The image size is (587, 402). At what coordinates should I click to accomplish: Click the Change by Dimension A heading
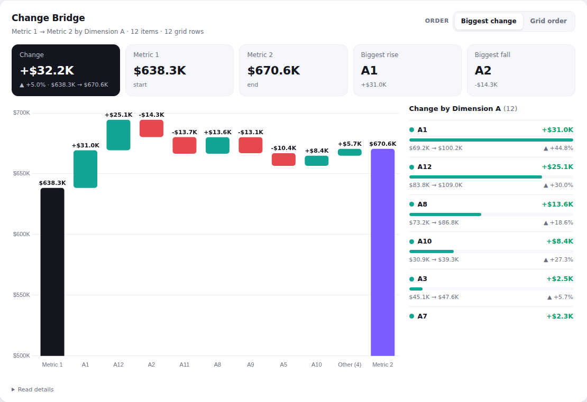point(463,108)
